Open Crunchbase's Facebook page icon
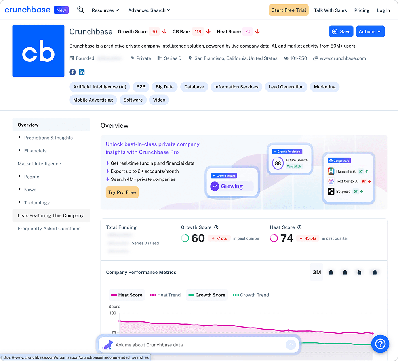The height and width of the screenshot is (361, 398). tap(72, 72)
